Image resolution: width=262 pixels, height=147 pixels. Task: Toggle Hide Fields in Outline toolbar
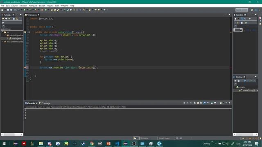tap(245, 81)
